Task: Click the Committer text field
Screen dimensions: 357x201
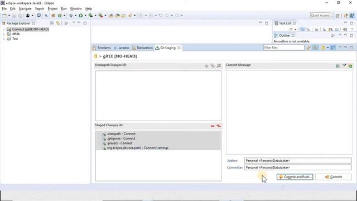Action: (x=298, y=167)
